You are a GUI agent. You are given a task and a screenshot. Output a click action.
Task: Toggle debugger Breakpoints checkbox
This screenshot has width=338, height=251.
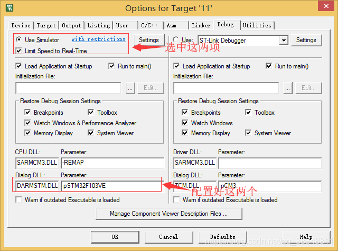(185, 112)
